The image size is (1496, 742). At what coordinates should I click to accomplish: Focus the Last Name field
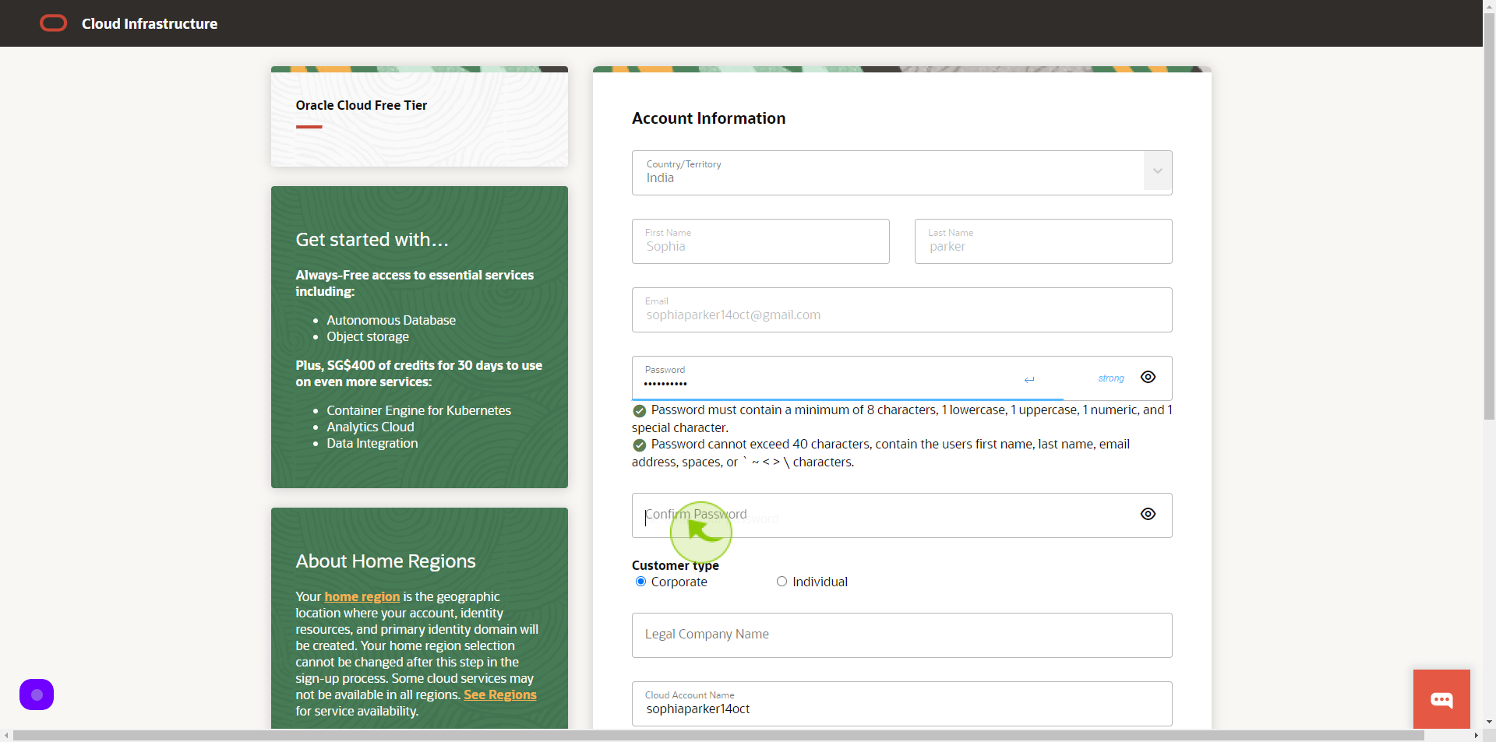[1043, 241]
